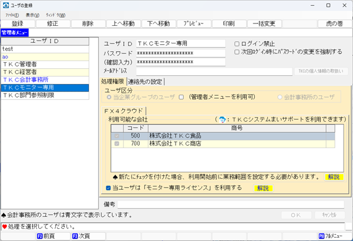The image size is (353, 241).
Task: Minimize the ユーザの登録 window
Action: click(x=312, y=5)
